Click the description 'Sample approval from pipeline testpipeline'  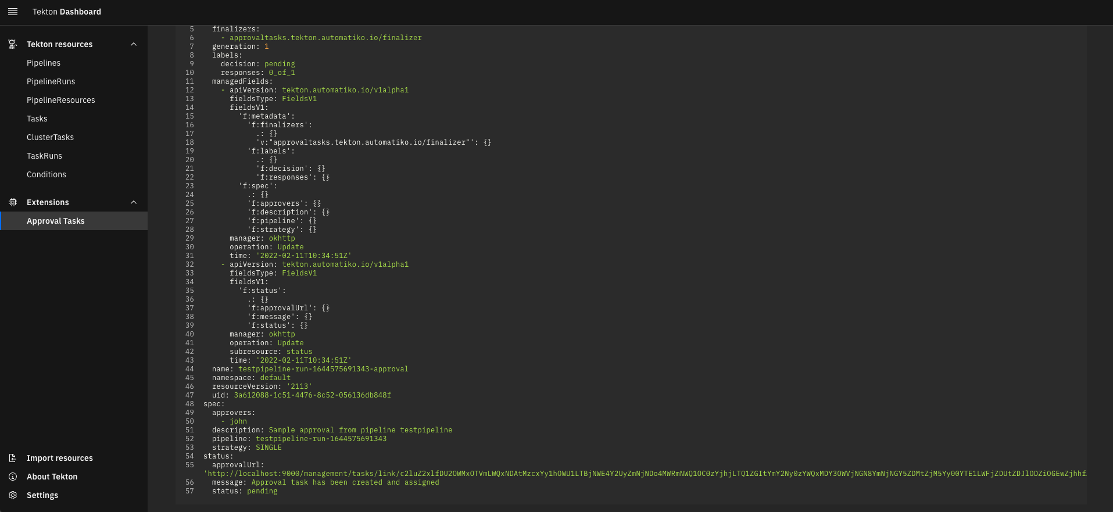tap(360, 430)
